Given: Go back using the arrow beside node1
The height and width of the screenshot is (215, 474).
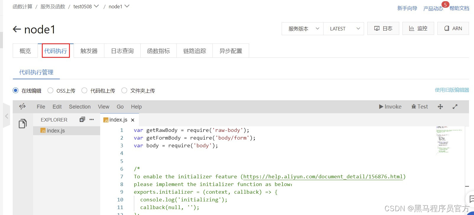Looking at the screenshot, I should tap(17, 29).
